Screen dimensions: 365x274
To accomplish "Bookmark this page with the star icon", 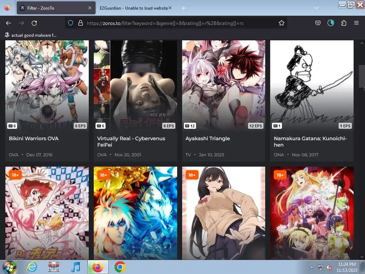I will [x=282, y=23].
